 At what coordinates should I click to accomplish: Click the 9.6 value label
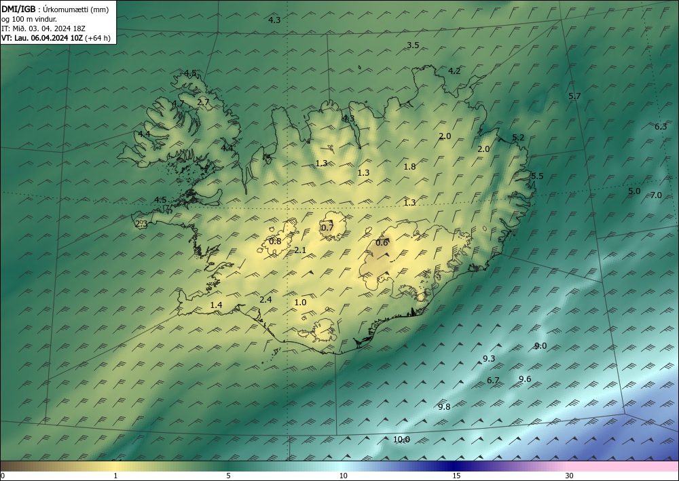[x=525, y=379]
